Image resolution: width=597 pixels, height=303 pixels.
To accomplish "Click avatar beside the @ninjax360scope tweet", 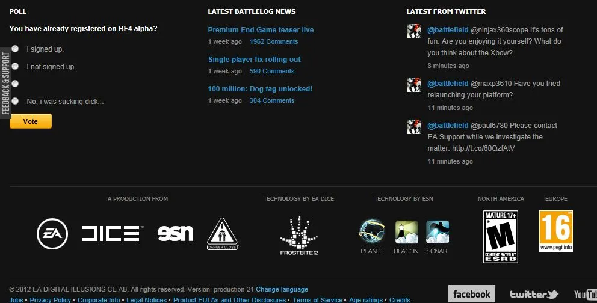I will [414, 31].
